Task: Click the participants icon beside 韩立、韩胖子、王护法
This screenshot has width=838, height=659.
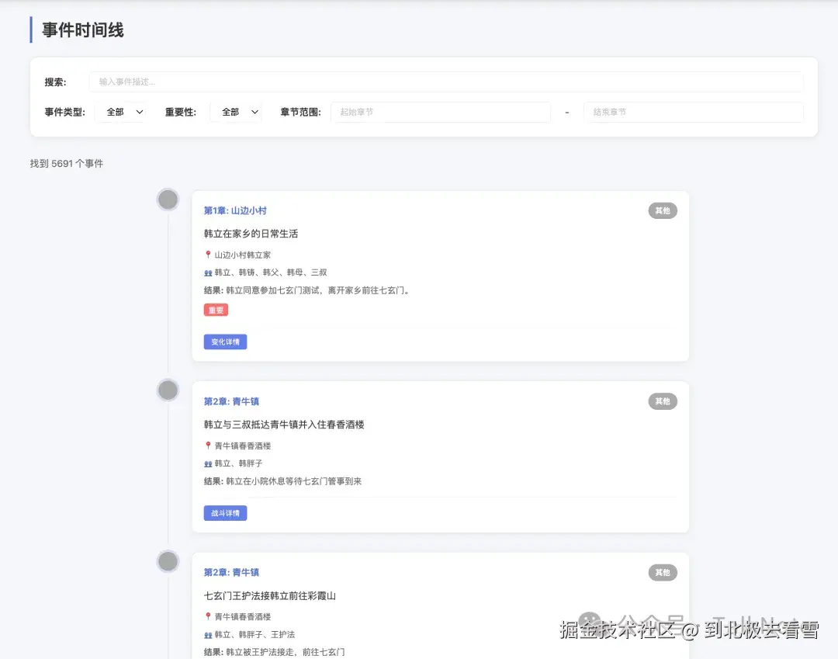Action: pyautogui.click(x=206, y=636)
